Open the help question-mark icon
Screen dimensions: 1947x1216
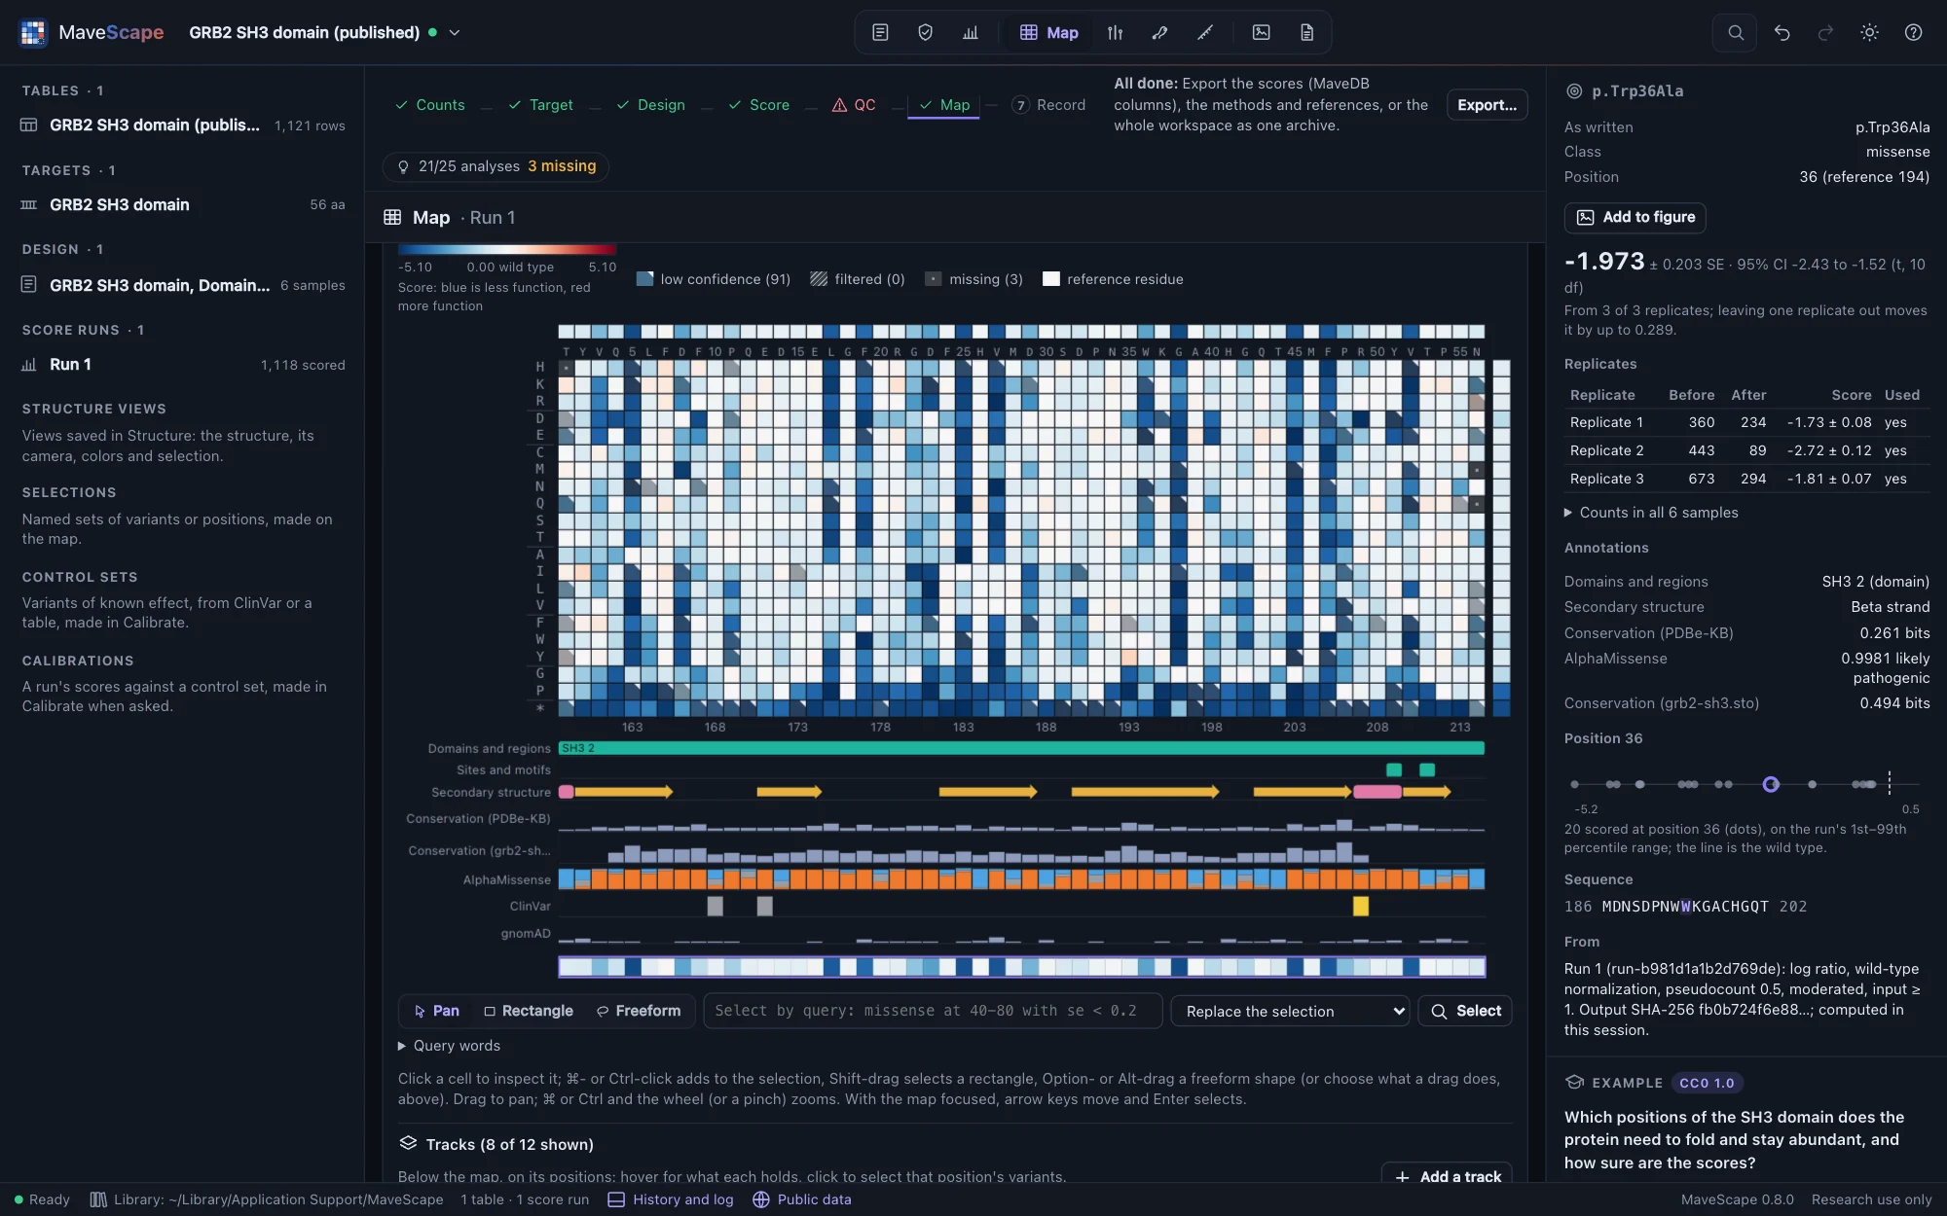click(1913, 32)
